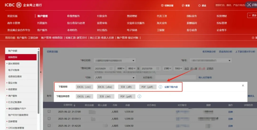
Task: Click the 切换旧版 icon in top bar
Action: pyautogui.click(x=162, y=5)
